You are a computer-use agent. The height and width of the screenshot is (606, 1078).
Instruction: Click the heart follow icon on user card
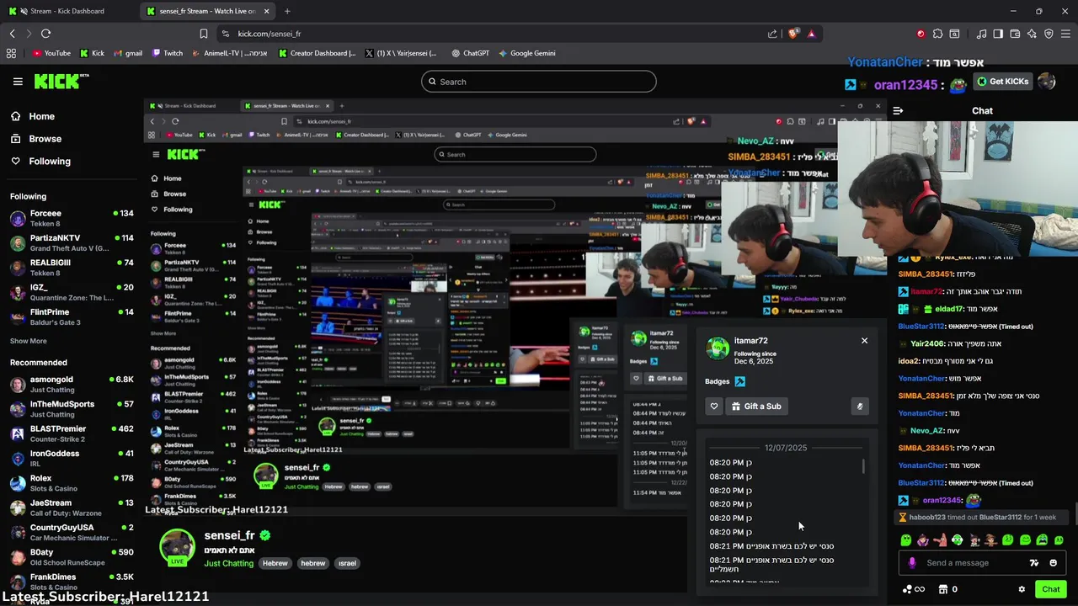pos(714,407)
